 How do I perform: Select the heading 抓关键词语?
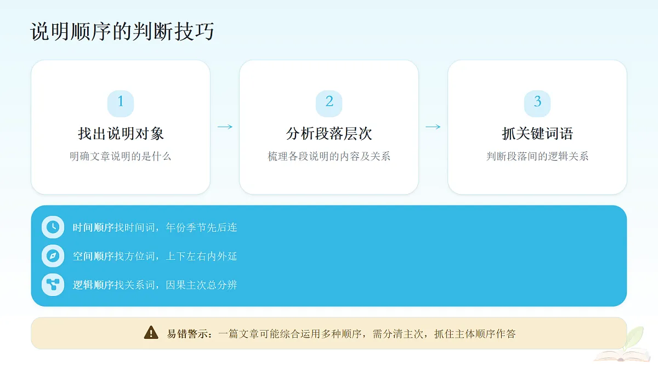(537, 133)
